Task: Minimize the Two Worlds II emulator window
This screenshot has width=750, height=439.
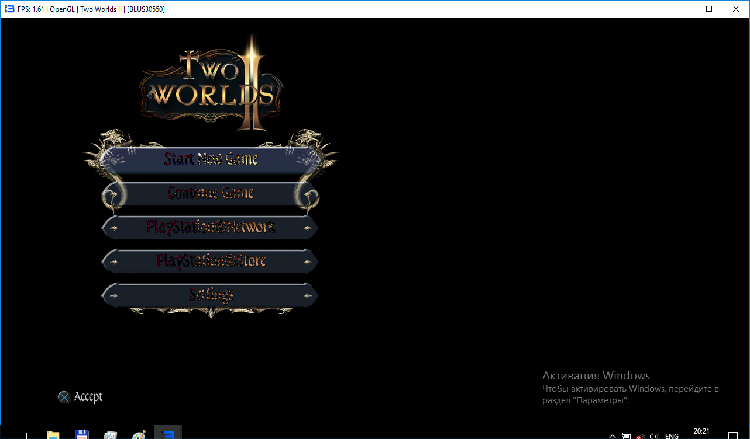Action: click(682, 9)
